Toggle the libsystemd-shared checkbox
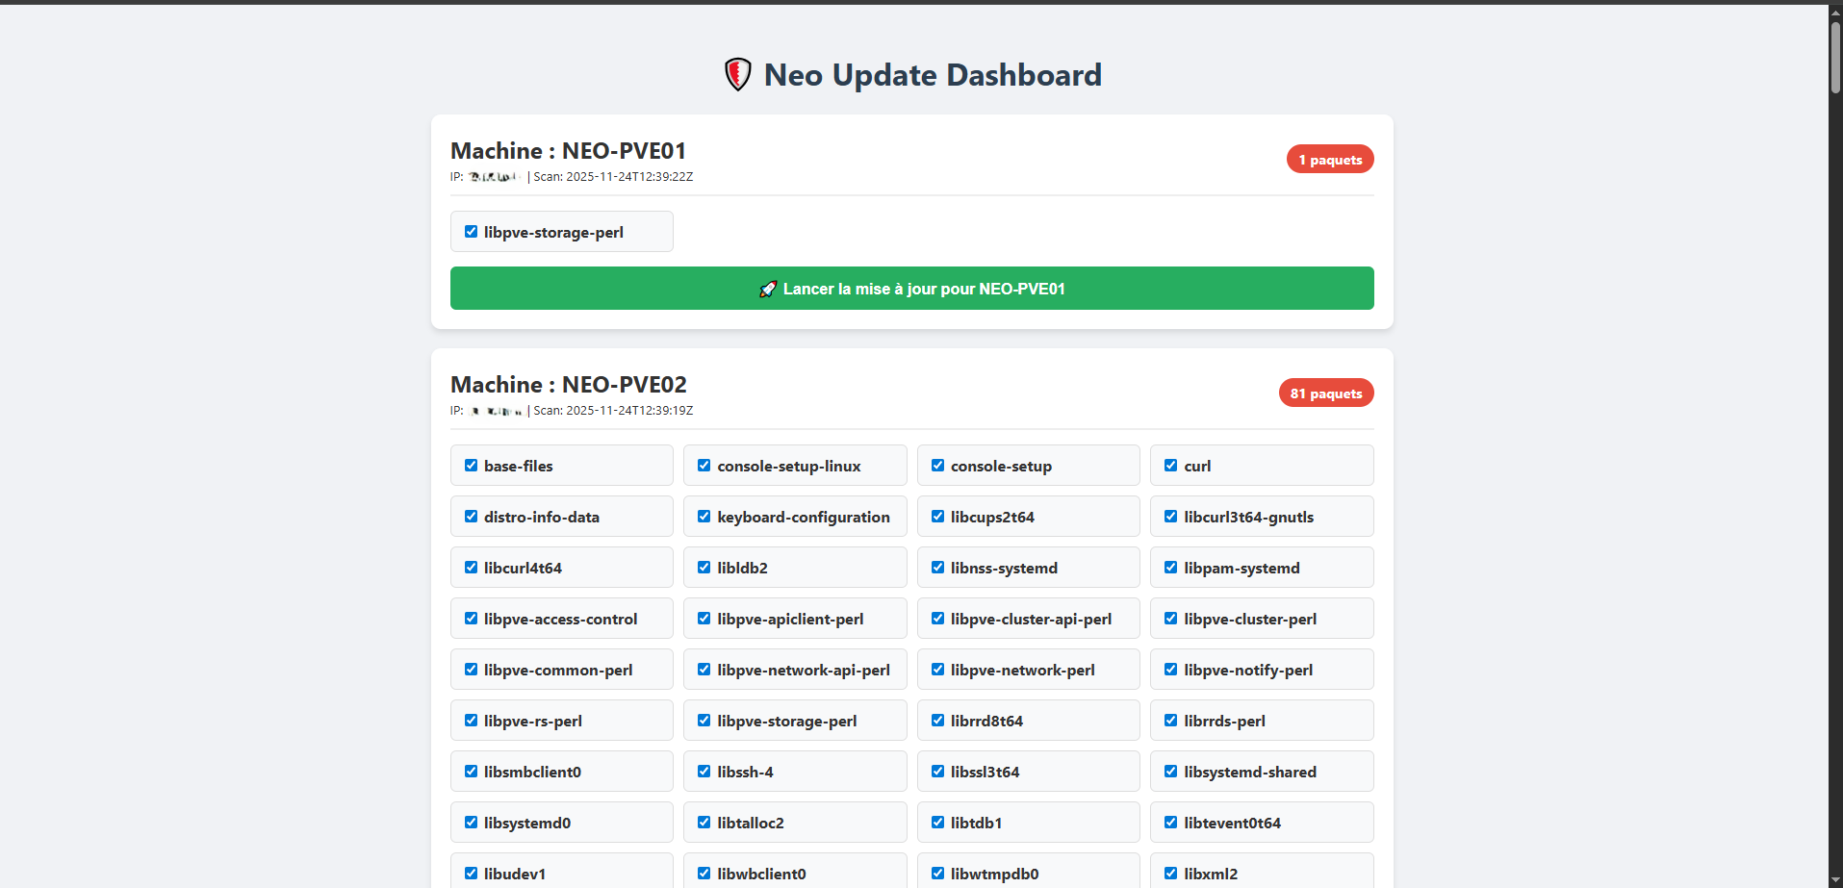Screen dimensions: 1843x888 point(1171,772)
